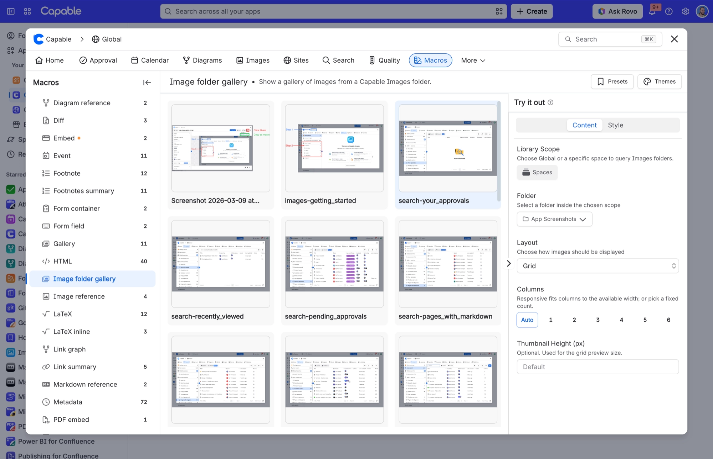713x459 pixels.
Task: Select the Metadata macro
Action: (93, 402)
